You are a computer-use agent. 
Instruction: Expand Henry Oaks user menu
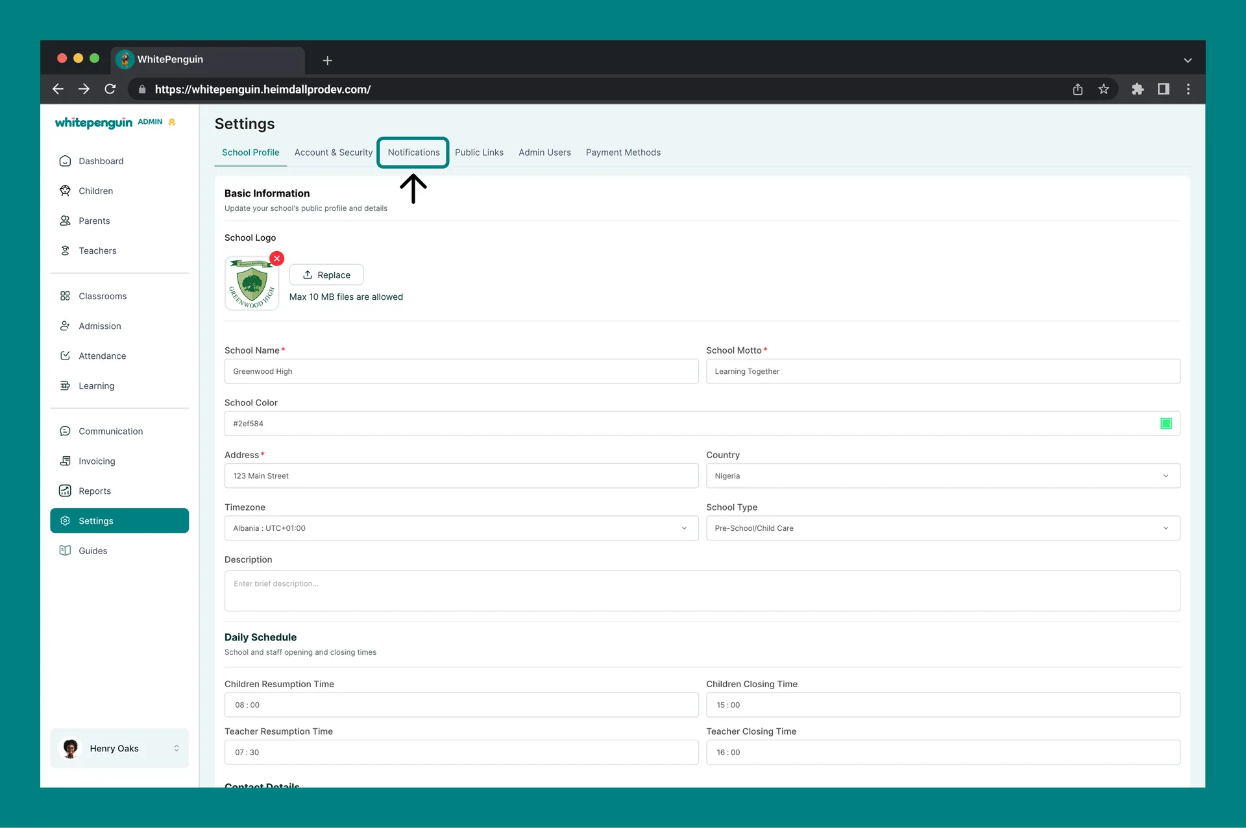(119, 748)
